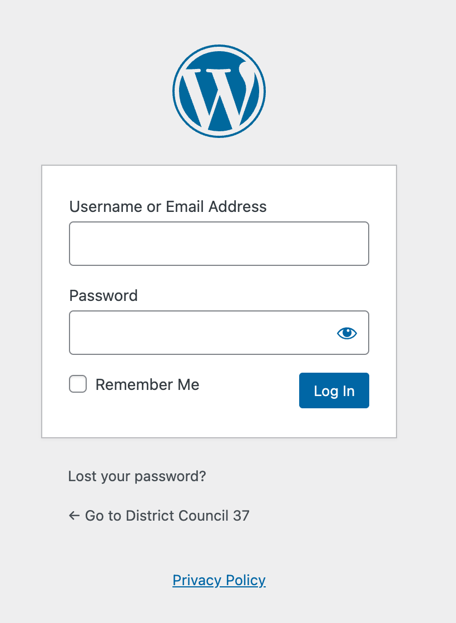Select the Username or Email Address label
This screenshot has width=456, height=623.
coord(167,206)
